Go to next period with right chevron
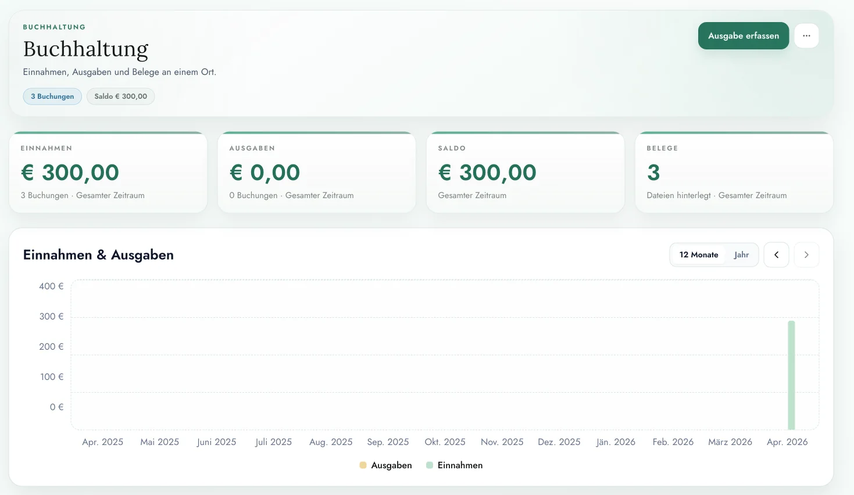This screenshot has width=854, height=495. (x=806, y=255)
